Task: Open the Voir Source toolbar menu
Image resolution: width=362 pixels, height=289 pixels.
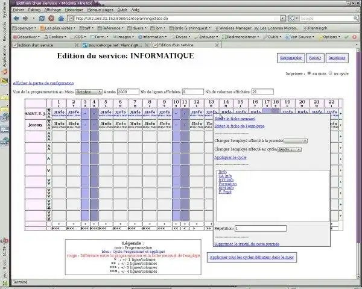Action: click(299, 37)
